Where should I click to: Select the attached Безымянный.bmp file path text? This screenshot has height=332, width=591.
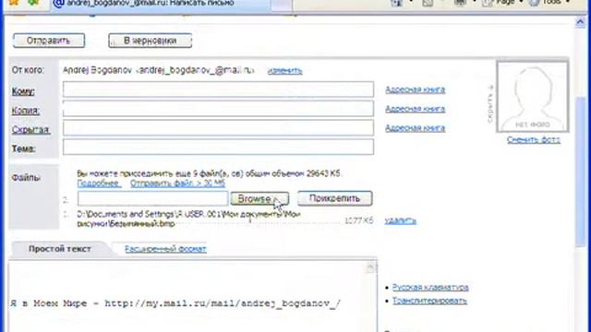click(188, 219)
